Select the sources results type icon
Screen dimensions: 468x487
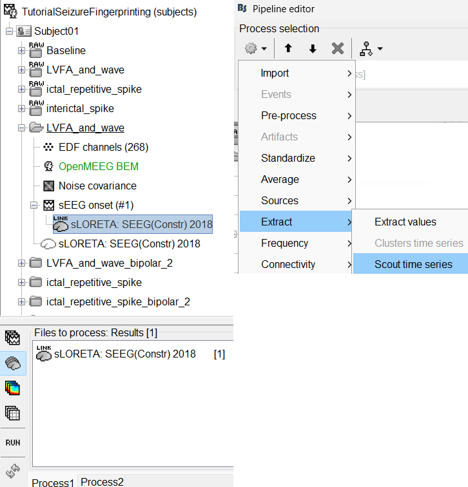pos(12,363)
